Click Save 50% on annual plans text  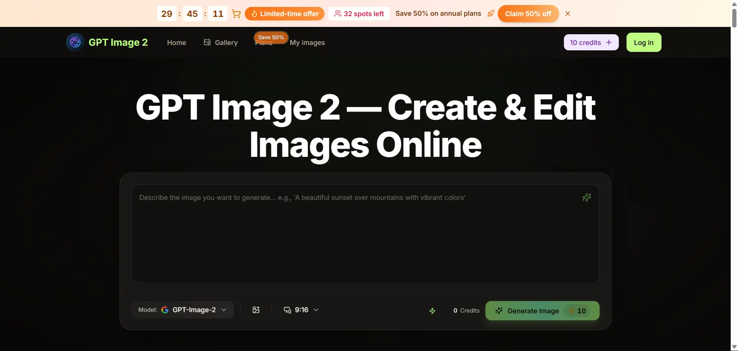pyautogui.click(x=438, y=13)
